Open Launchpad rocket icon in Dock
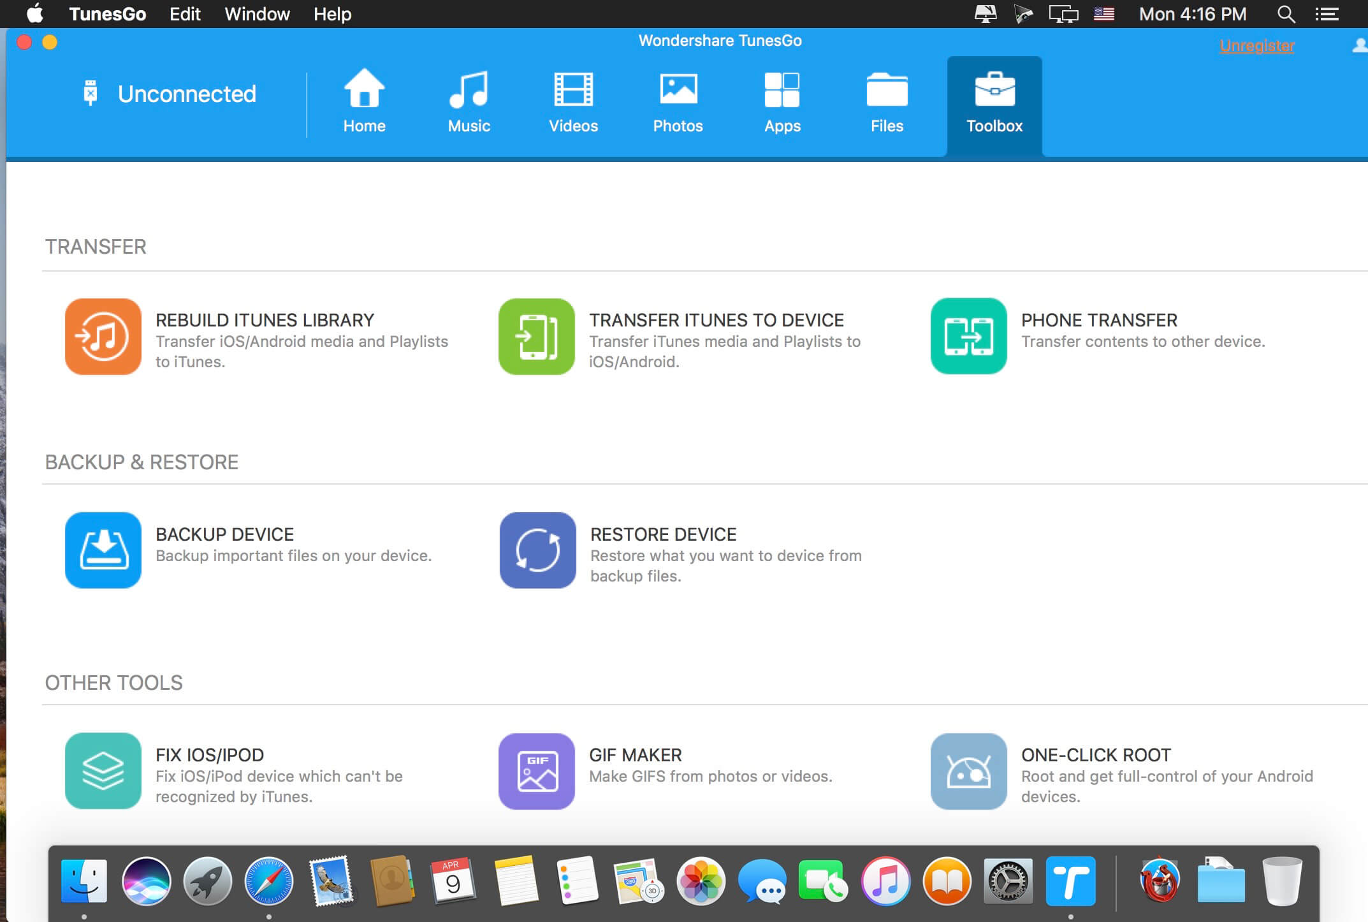 tap(208, 881)
